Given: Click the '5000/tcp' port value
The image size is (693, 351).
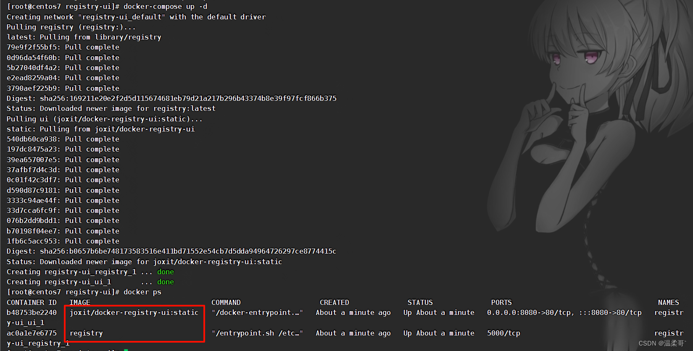Looking at the screenshot, I should coord(503,333).
